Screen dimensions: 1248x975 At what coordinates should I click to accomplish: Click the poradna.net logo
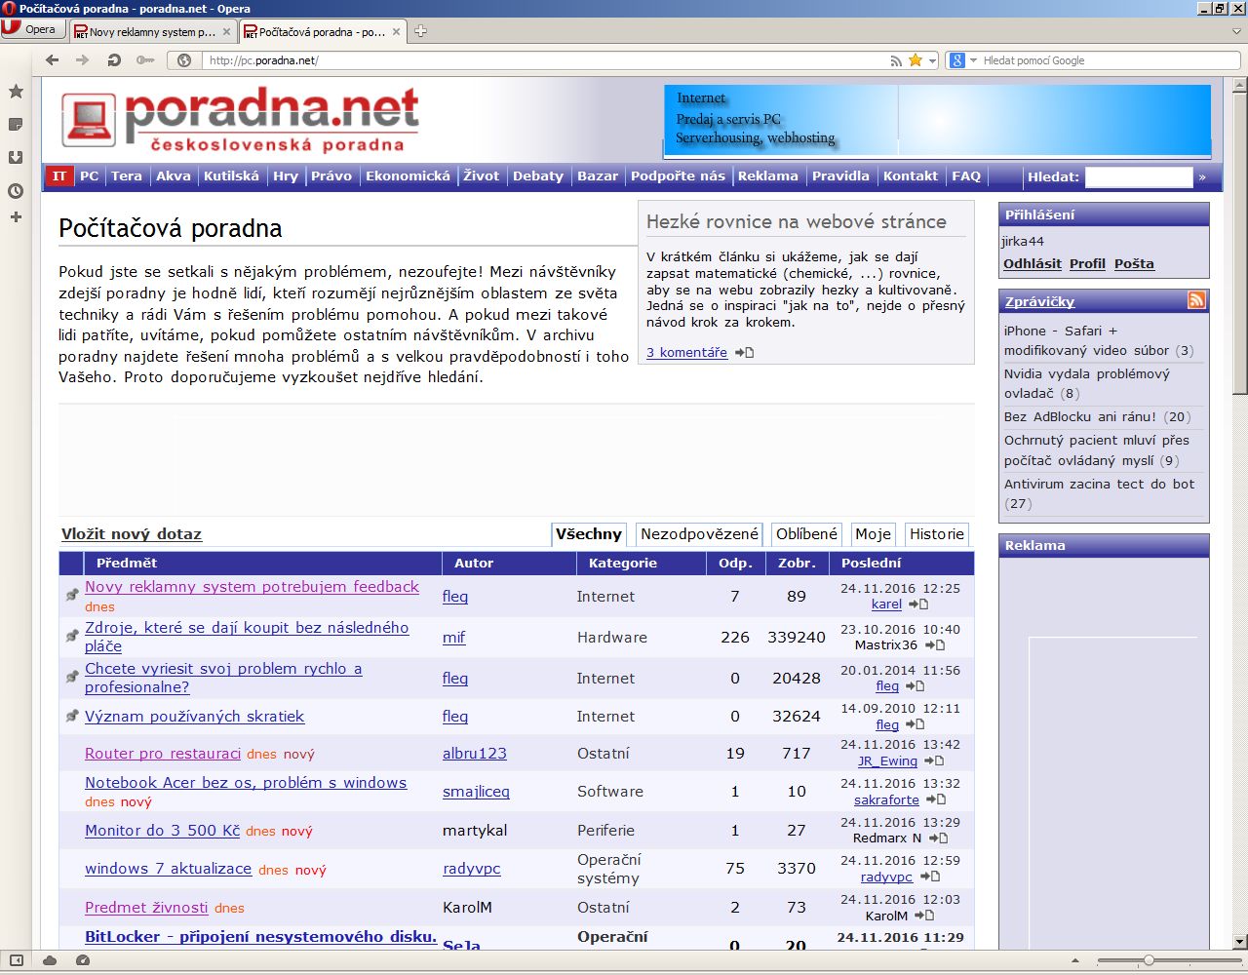pos(240,120)
